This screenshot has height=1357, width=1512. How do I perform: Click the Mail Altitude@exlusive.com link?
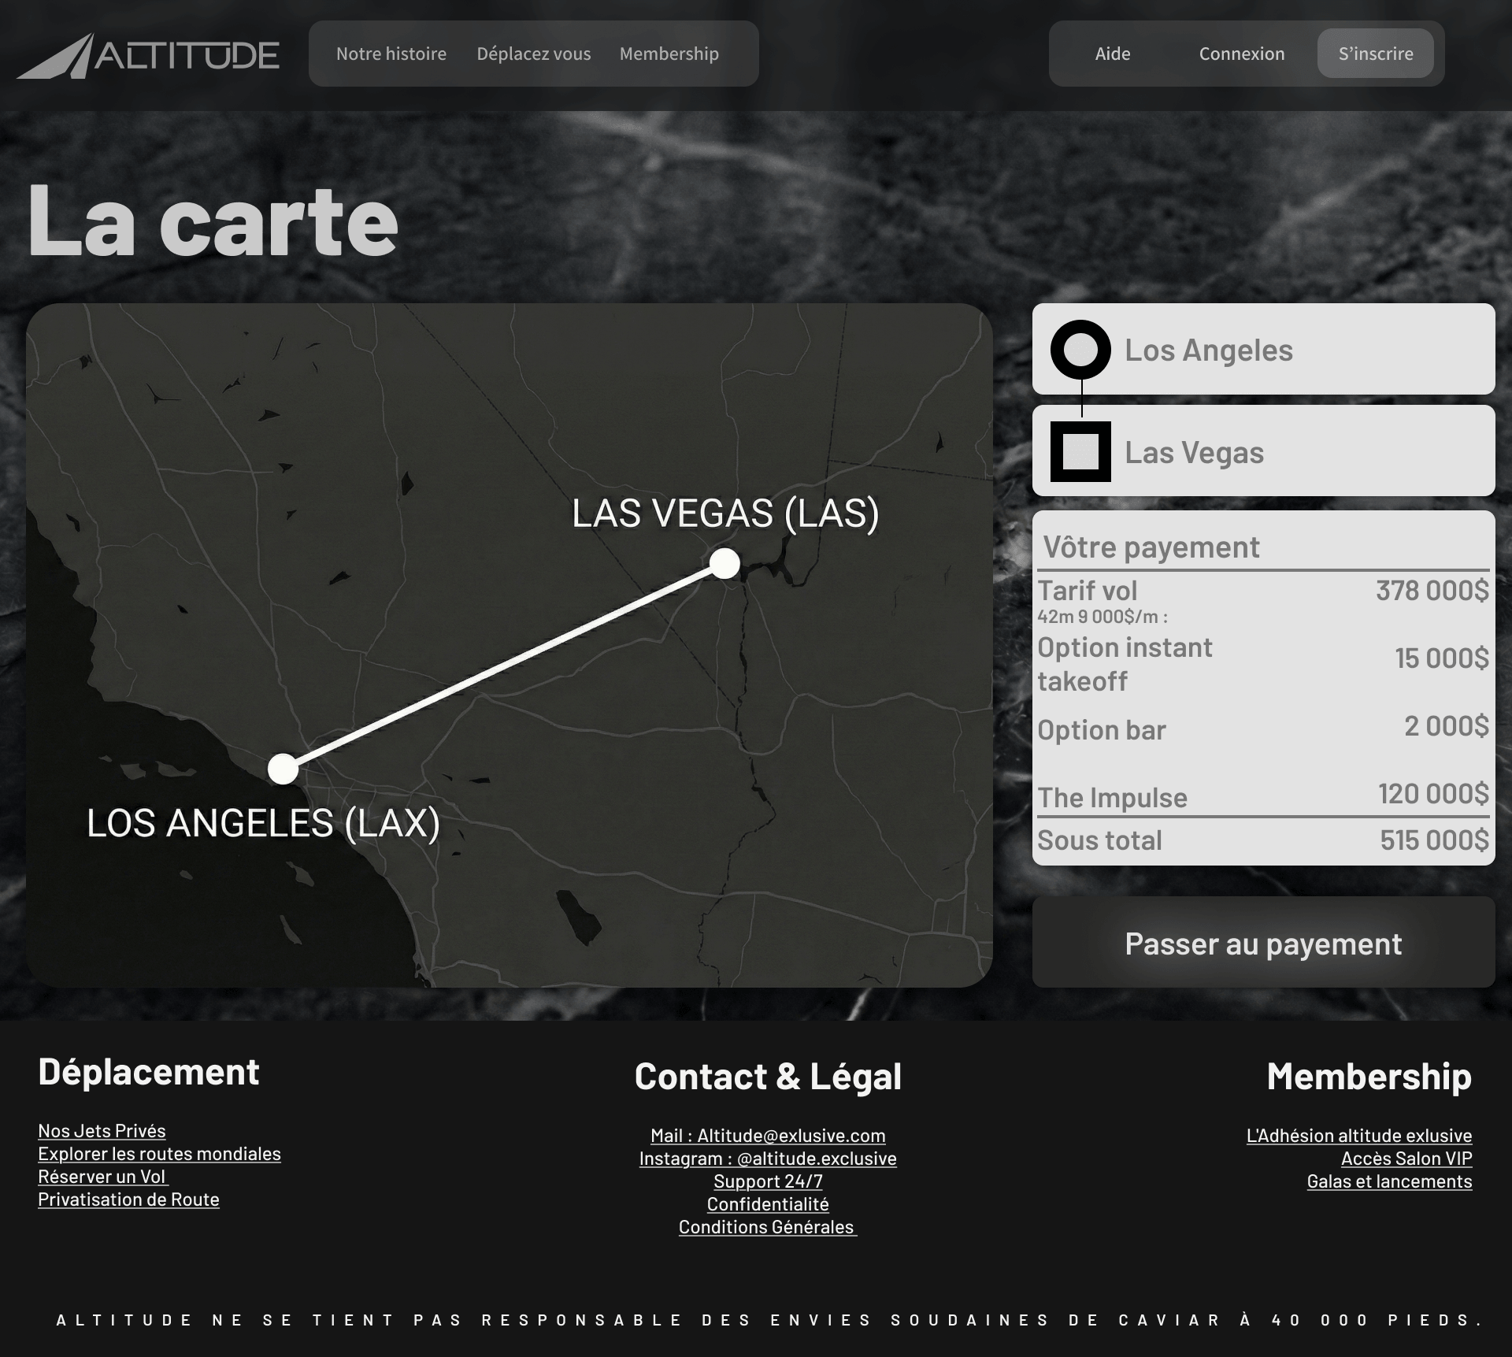[768, 1136]
